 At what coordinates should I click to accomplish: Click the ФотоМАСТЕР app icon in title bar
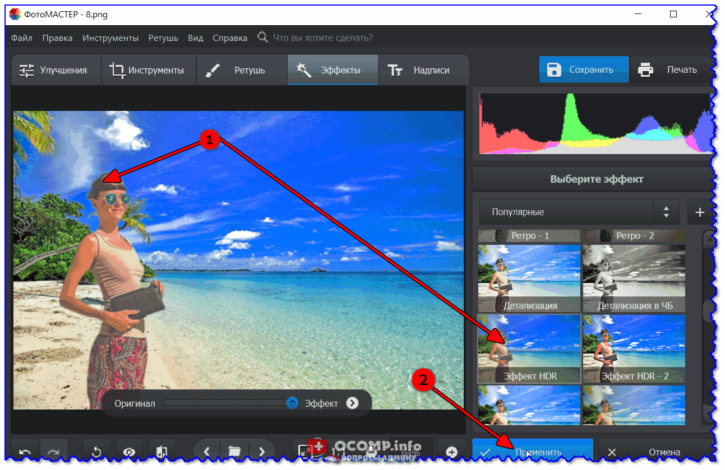coord(15,14)
